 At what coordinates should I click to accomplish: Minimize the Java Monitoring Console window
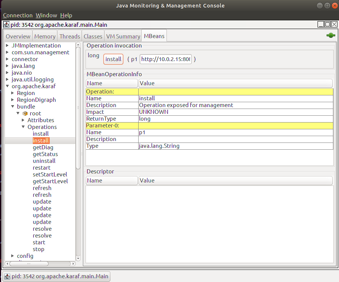(x=319, y=6)
